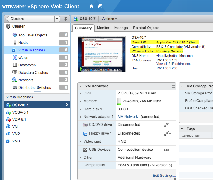
Task: Click the Floppy drive icon
Action: pyautogui.click(x=85, y=134)
